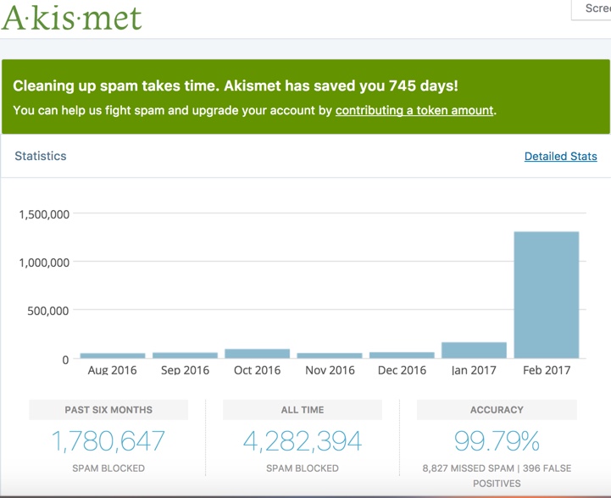
Task: Select the Jan 2017 chart bar
Action: (474, 350)
